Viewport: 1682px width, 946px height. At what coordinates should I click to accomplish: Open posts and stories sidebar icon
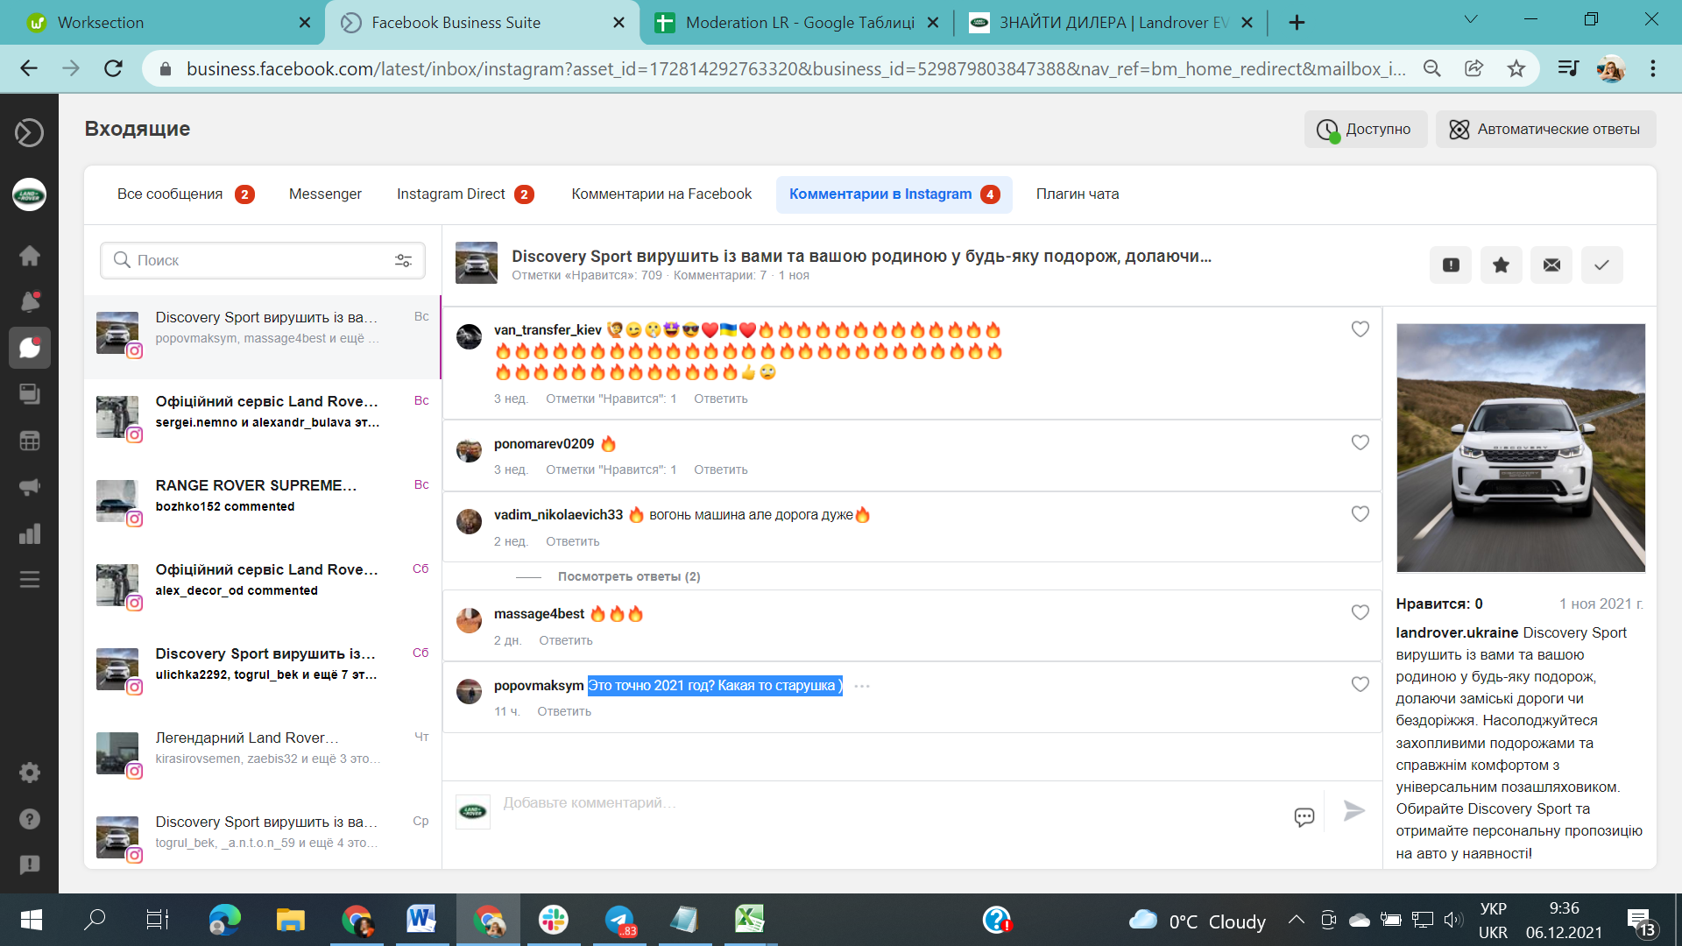click(x=30, y=394)
